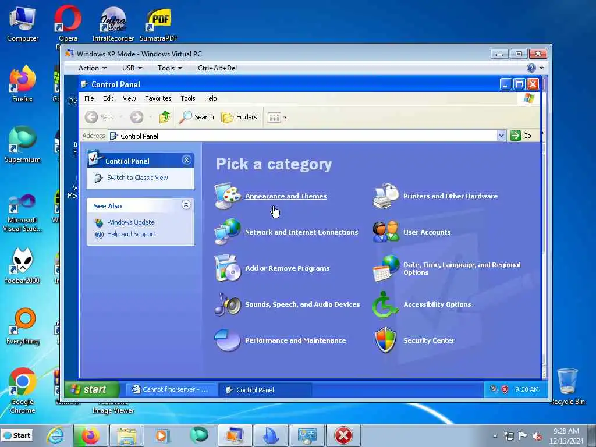Open the File menu in Control Panel
This screenshot has height=447, width=596.
89,98
